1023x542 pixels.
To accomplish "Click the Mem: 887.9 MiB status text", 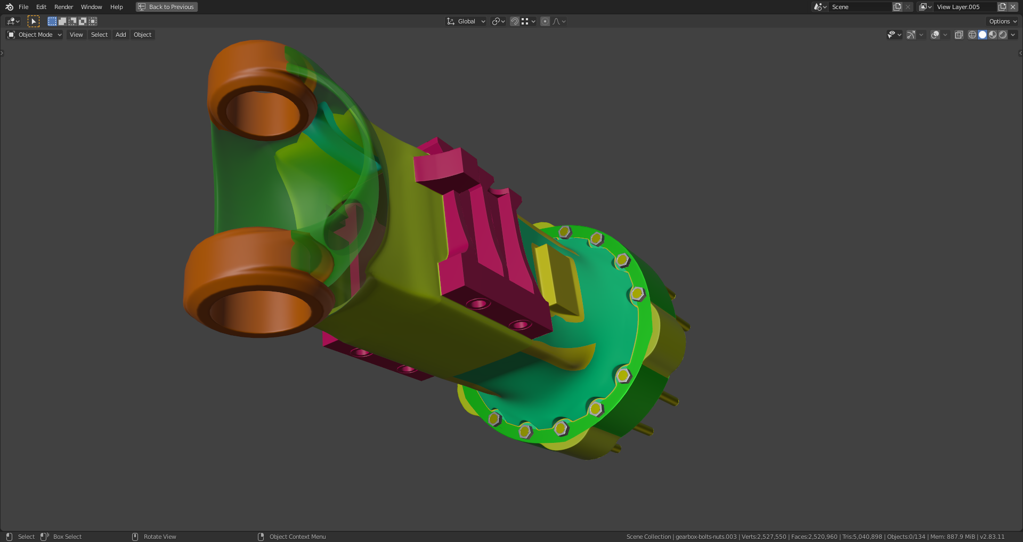I will pyautogui.click(x=953, y=537).
